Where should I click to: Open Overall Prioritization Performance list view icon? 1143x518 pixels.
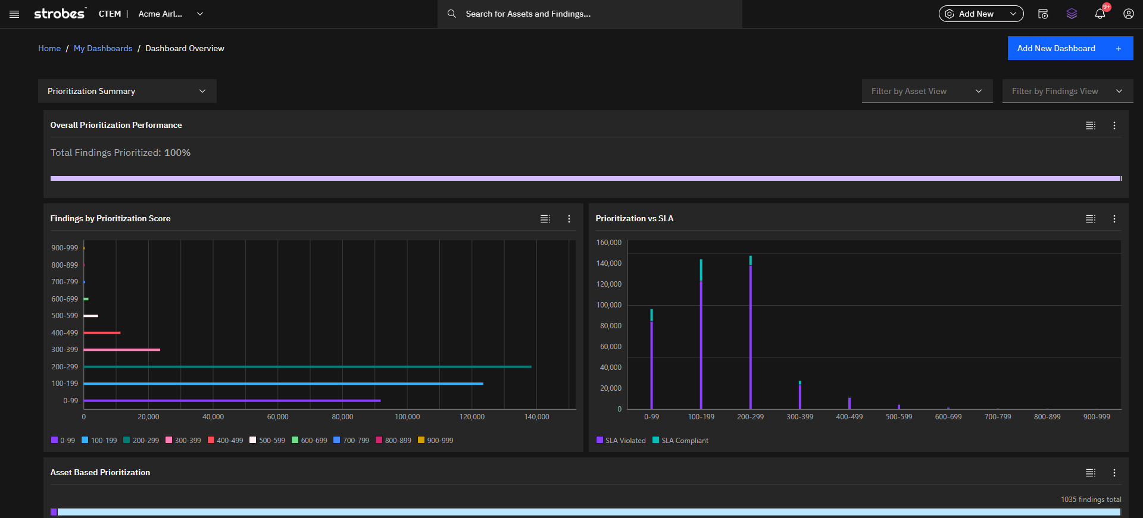point(1091,125)
